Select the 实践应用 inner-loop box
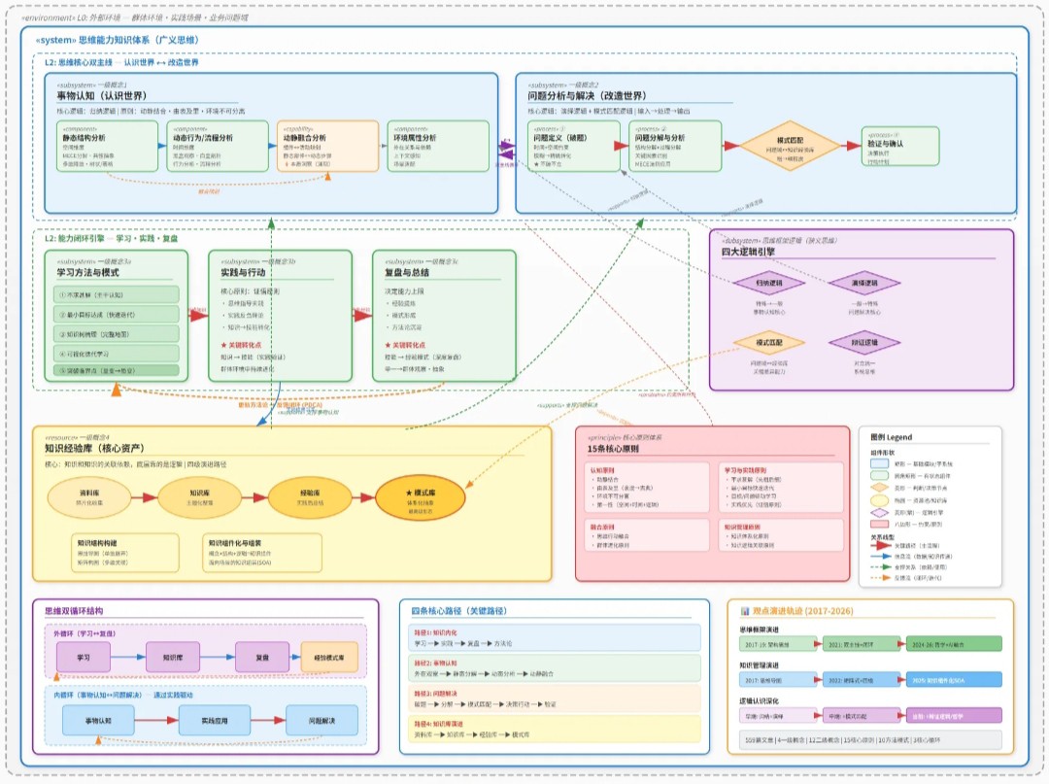Image resolution: width=1049 pixels, height=784 pixels. [214, 721]
